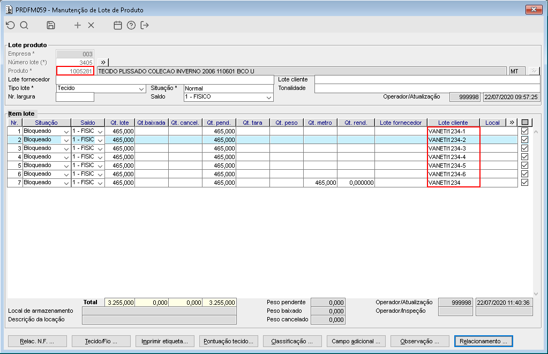The height and width of the screenshot is (354, 548).
Task: Click the undo/refresh arrow toolbar icon
Action: coord(11,25)
